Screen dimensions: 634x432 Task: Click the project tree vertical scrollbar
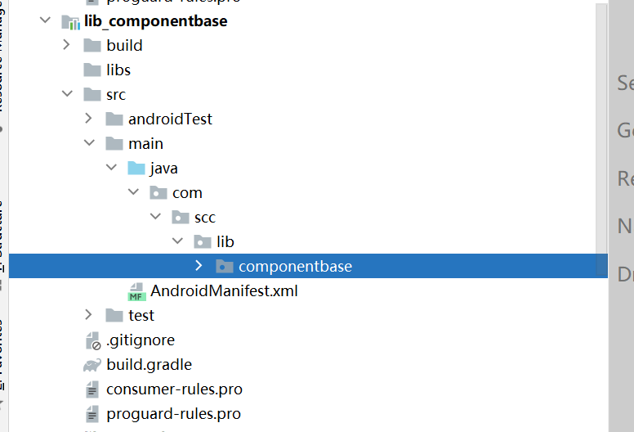[601, 129]
